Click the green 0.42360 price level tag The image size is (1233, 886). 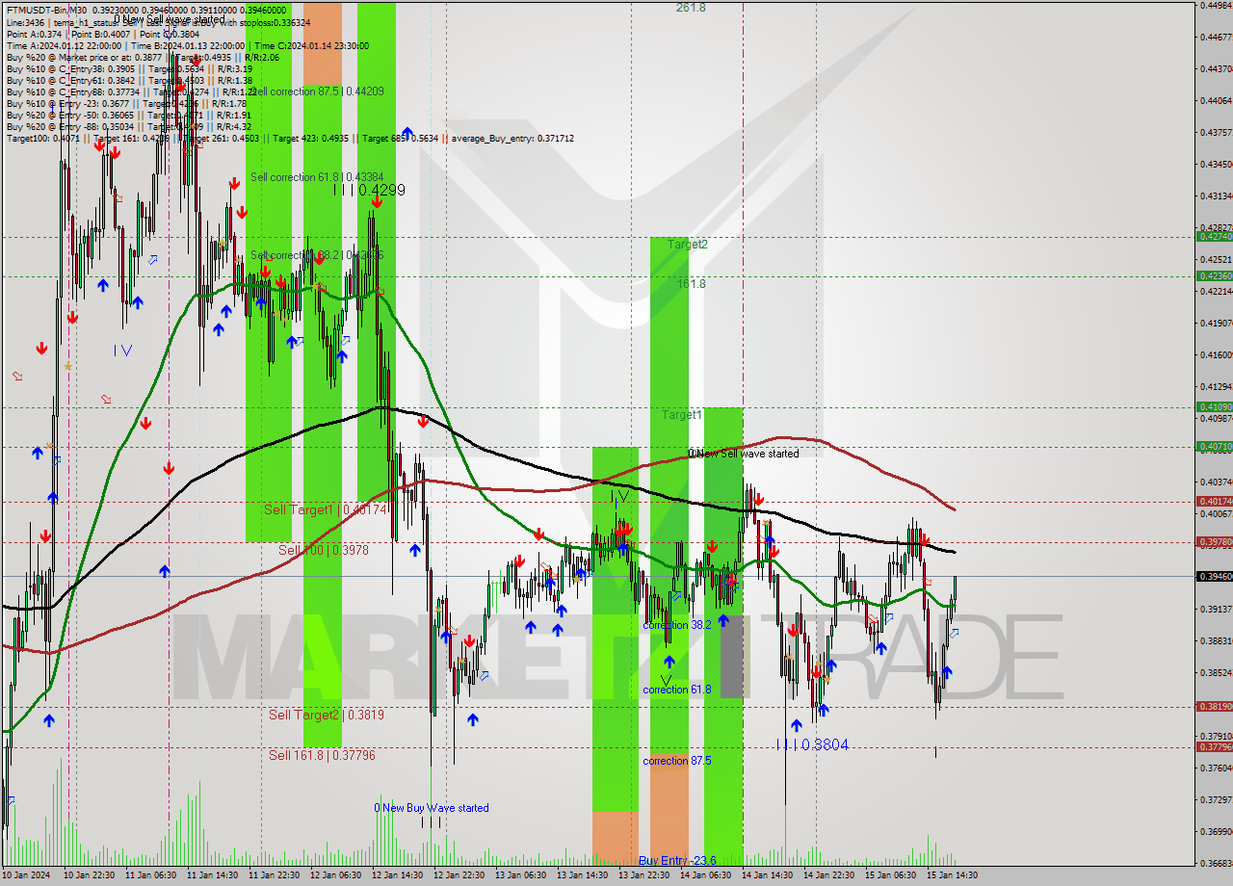coord(1214,275)
